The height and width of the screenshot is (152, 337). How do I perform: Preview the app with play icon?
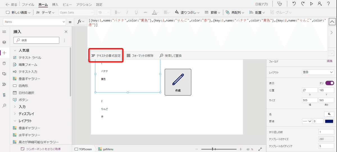click(x=311, y=4)
